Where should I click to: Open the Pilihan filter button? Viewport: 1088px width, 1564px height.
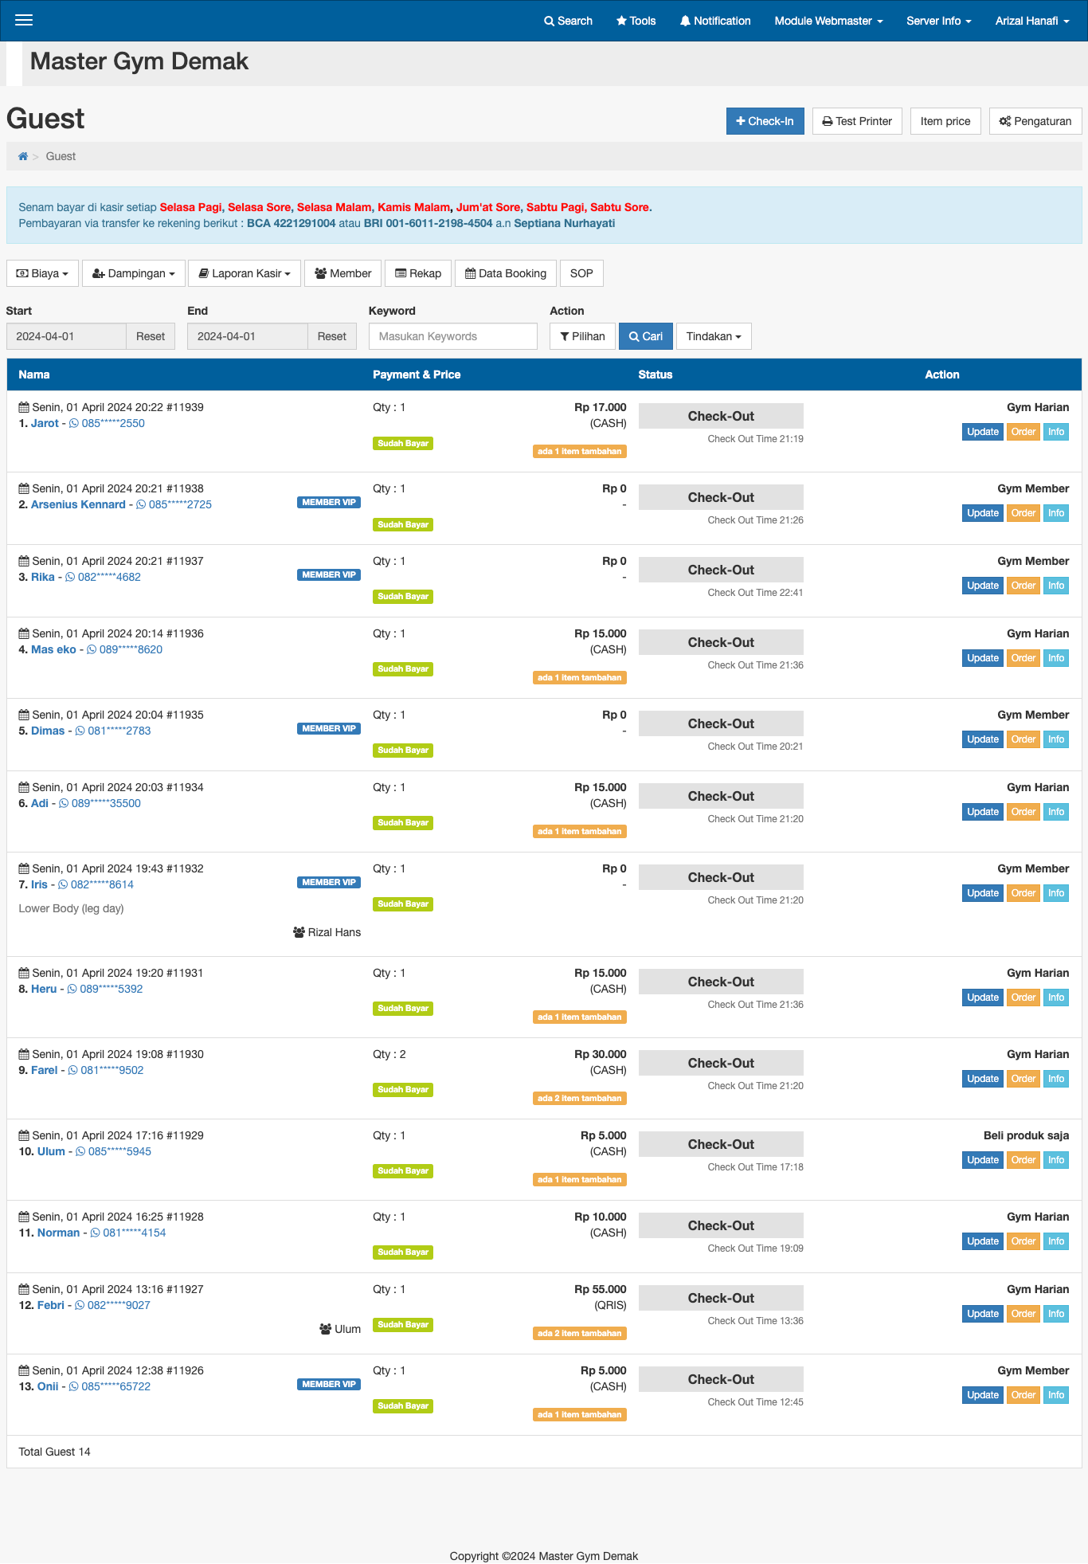point(582,336)
